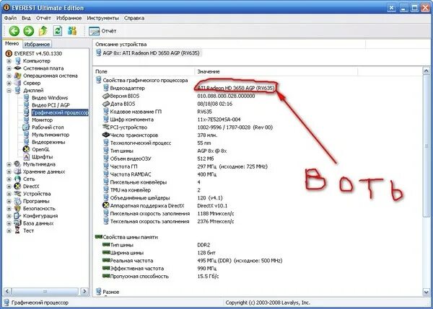This screenshot has height=309, width=433.
Task: Expand the Тест tree node
Action: point(9,230)
